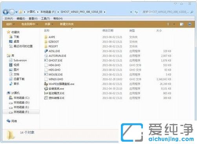Open the 组织 toolbar dropdown
This screenshot has height=144, width=197.
pyautogui.click(x=11, y=24)
